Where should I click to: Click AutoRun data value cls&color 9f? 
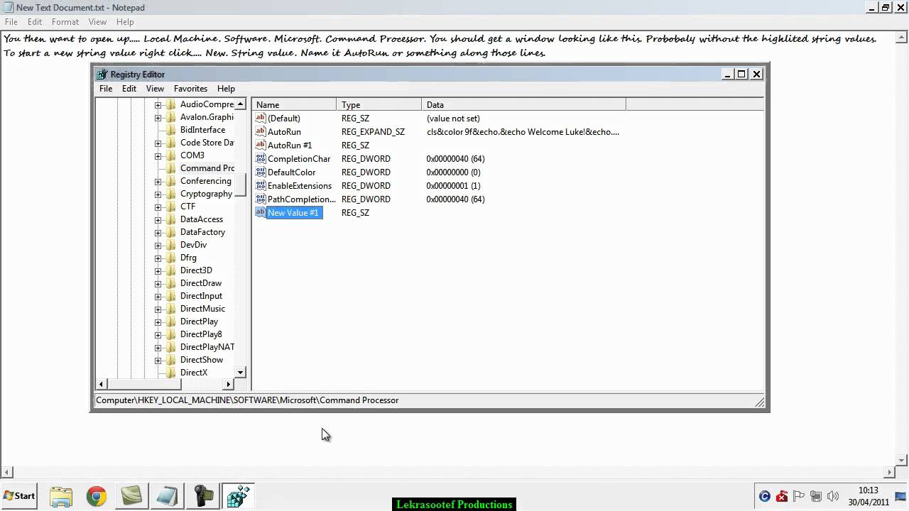(523, 131)
